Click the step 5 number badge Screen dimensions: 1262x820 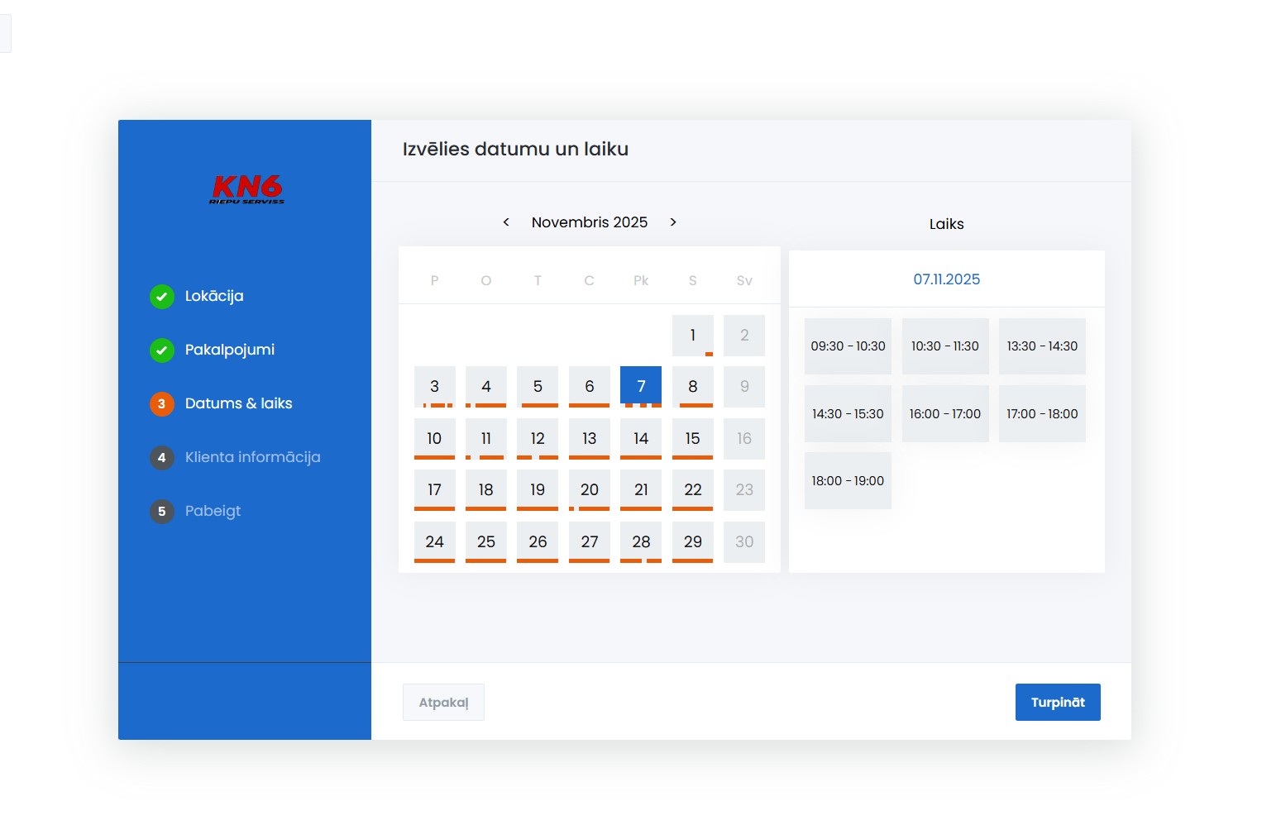[162, 511]
